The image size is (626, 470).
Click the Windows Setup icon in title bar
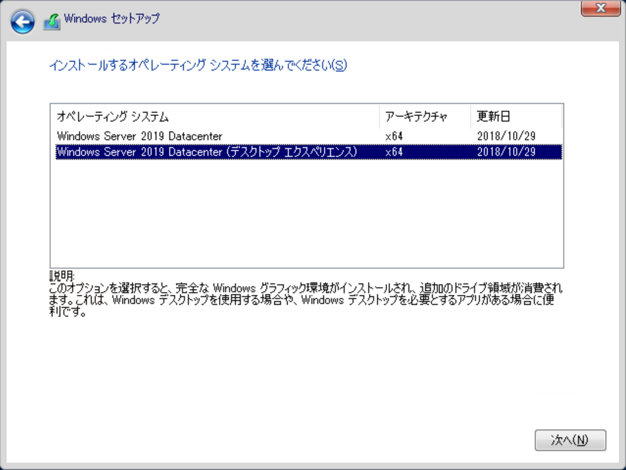(52, 22)
